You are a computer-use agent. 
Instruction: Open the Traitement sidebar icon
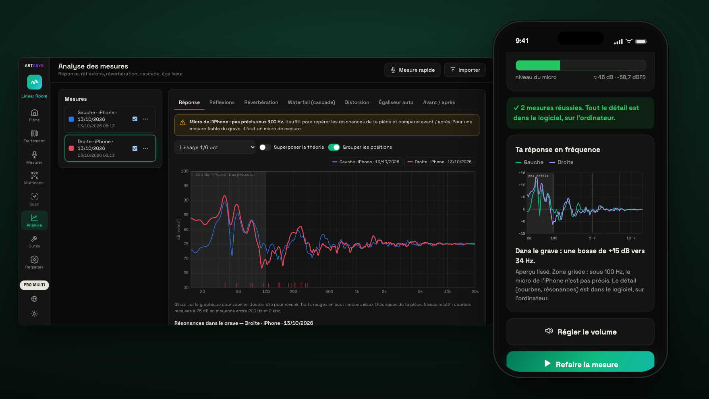click(34, 136)
